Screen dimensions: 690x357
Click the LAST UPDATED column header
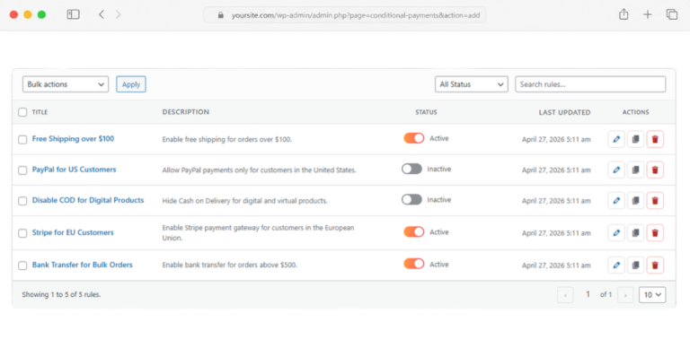564,112
